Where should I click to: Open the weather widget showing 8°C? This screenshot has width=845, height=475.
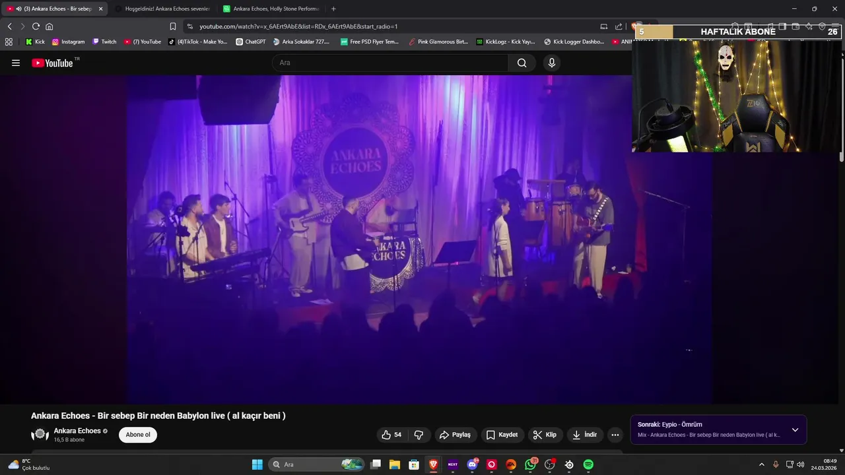coord(29,464)
